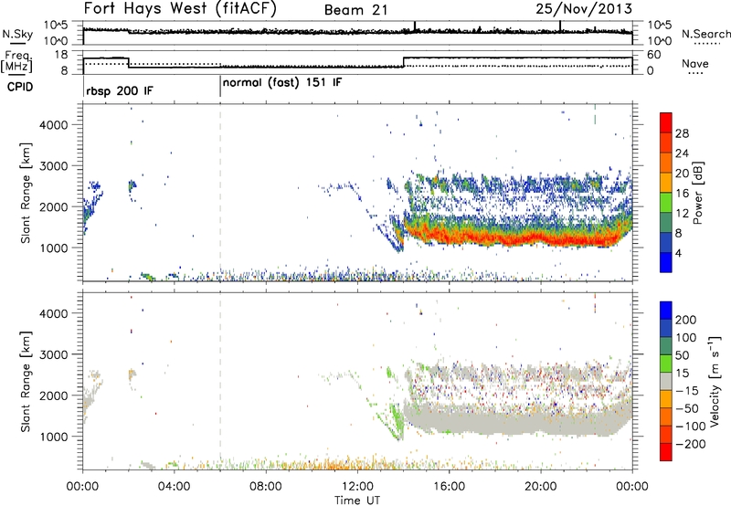This screenshot has width=731, height=506.
Task: Click the '60' Nave axis tick
Action: pyautogui.click(x=653, y=55)
